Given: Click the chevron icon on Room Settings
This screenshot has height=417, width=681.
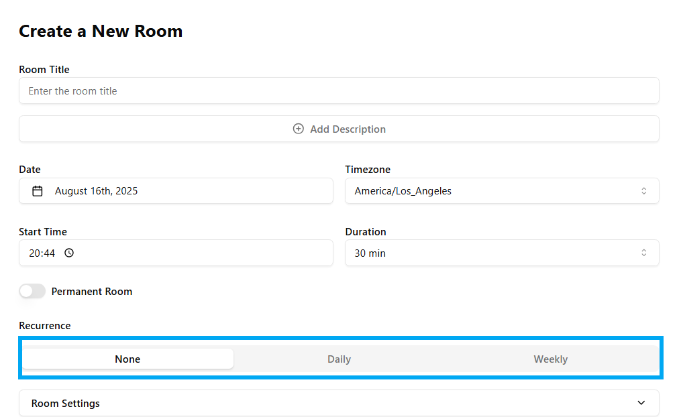Looking at the screenshot, I should [641, 403].
